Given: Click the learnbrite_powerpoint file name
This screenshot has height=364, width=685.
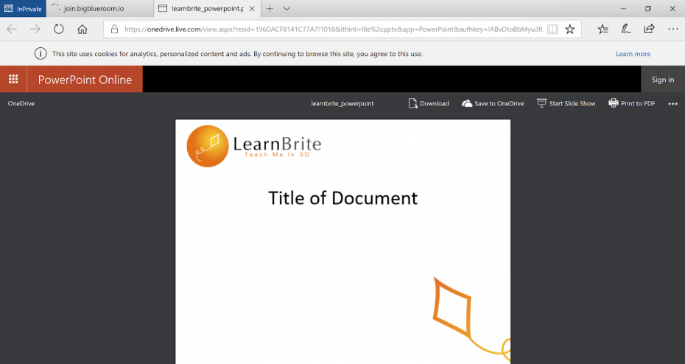Looking at the screenshot, I should click(342, 104).
